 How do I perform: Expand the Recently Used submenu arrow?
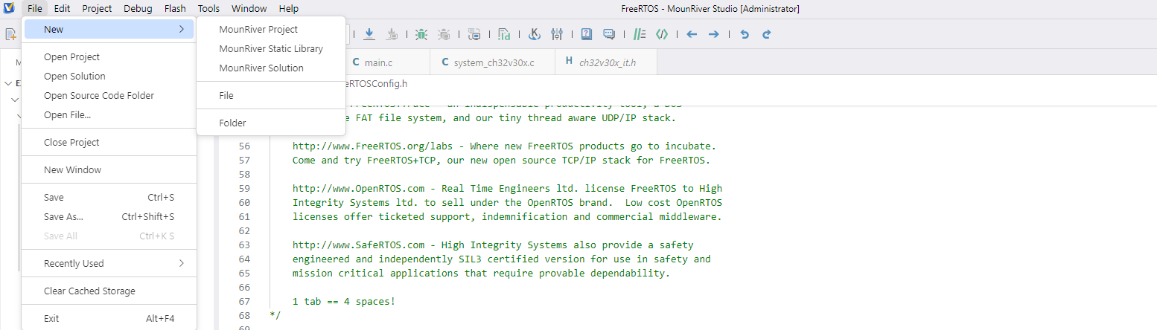coord(181,263)
